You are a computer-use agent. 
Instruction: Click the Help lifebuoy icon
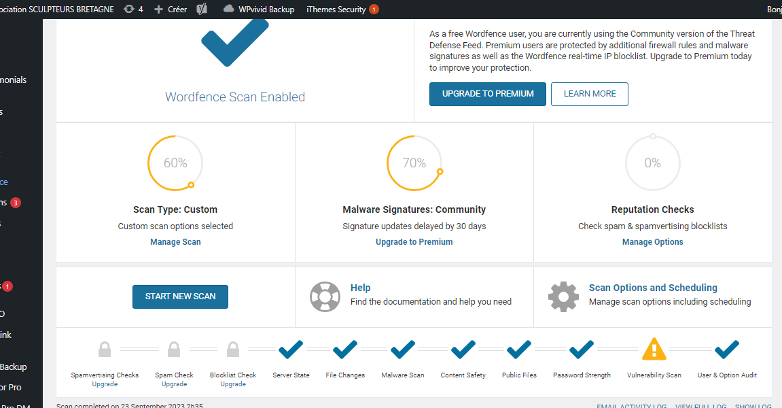(x=325, y=296)
